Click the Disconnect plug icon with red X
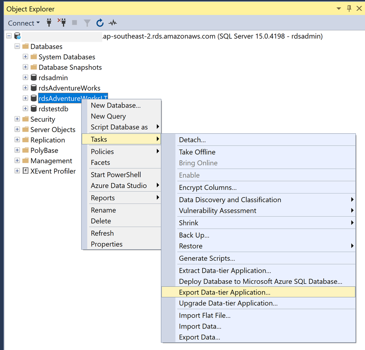The width and height of the screenshot is (365, 350). (62, 23)
